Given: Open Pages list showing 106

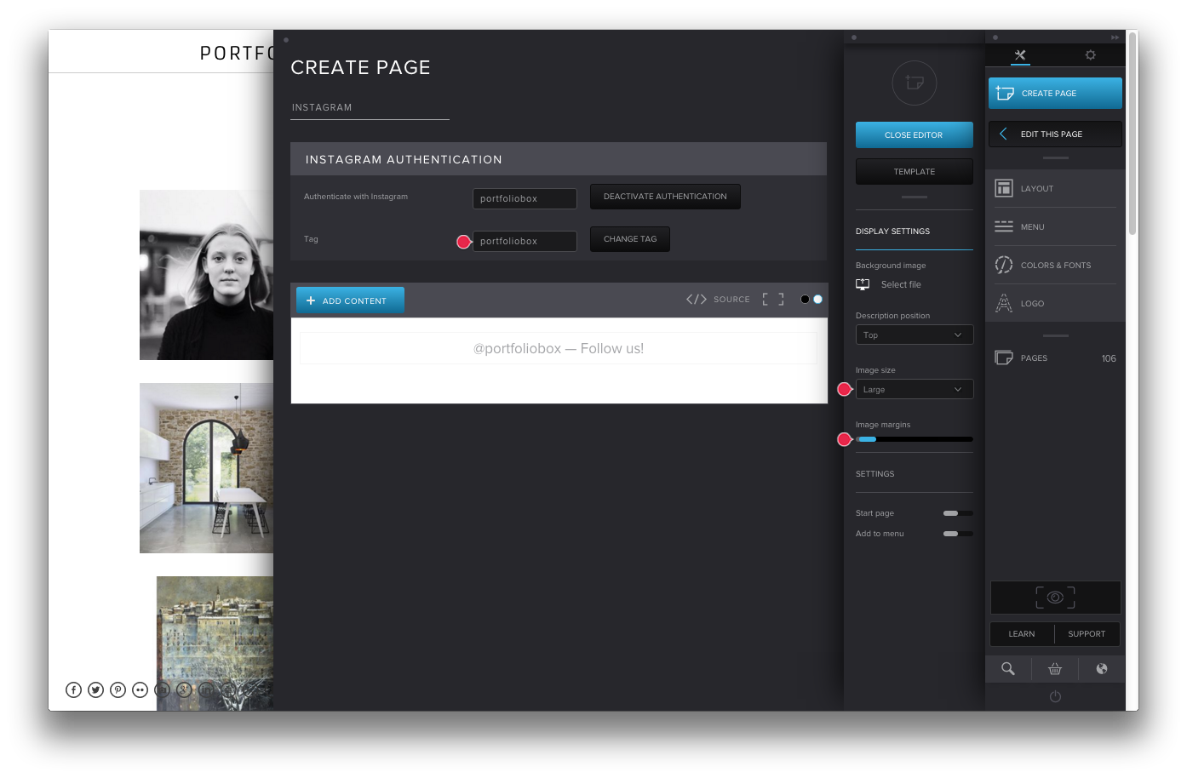Looking at the screenshot, I should 1055,358.
